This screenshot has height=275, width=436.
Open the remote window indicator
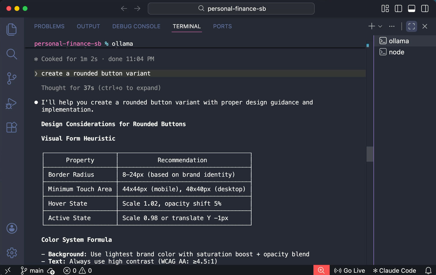click(8, 270)
